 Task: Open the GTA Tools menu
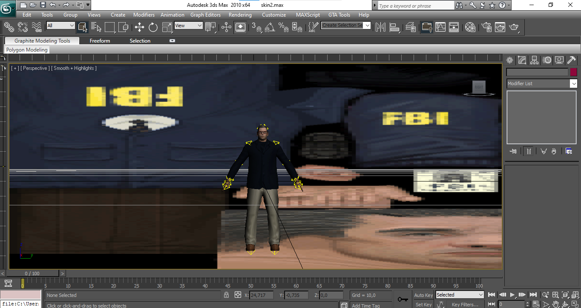(x=339, y=15)
